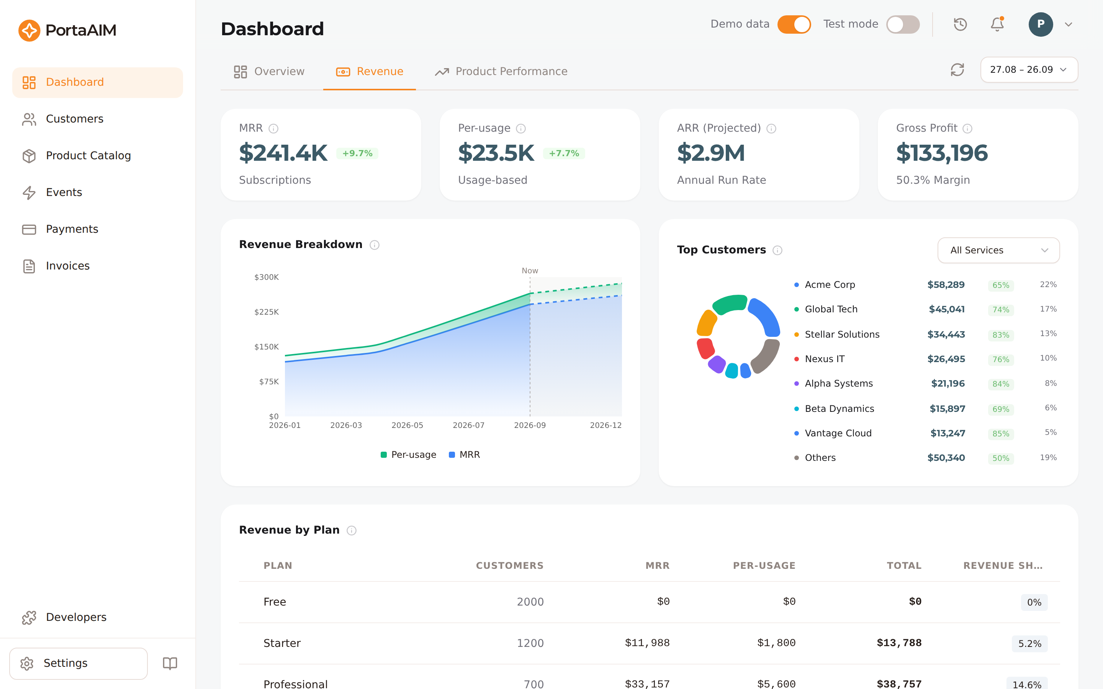The height and width of the screenshot is (689, 1103).
Task: Click the Gross Profit info icon
Action: pos(968,129)
